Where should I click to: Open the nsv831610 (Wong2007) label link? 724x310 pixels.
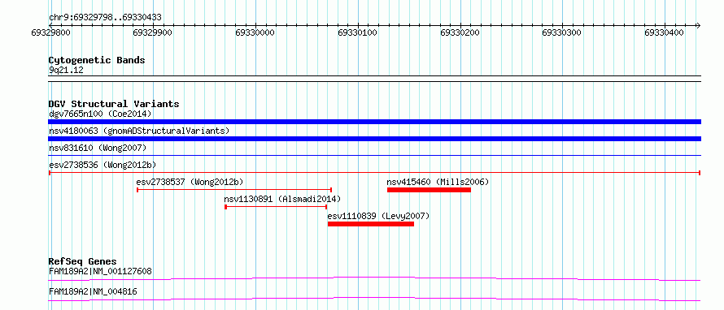click(98, 148)
